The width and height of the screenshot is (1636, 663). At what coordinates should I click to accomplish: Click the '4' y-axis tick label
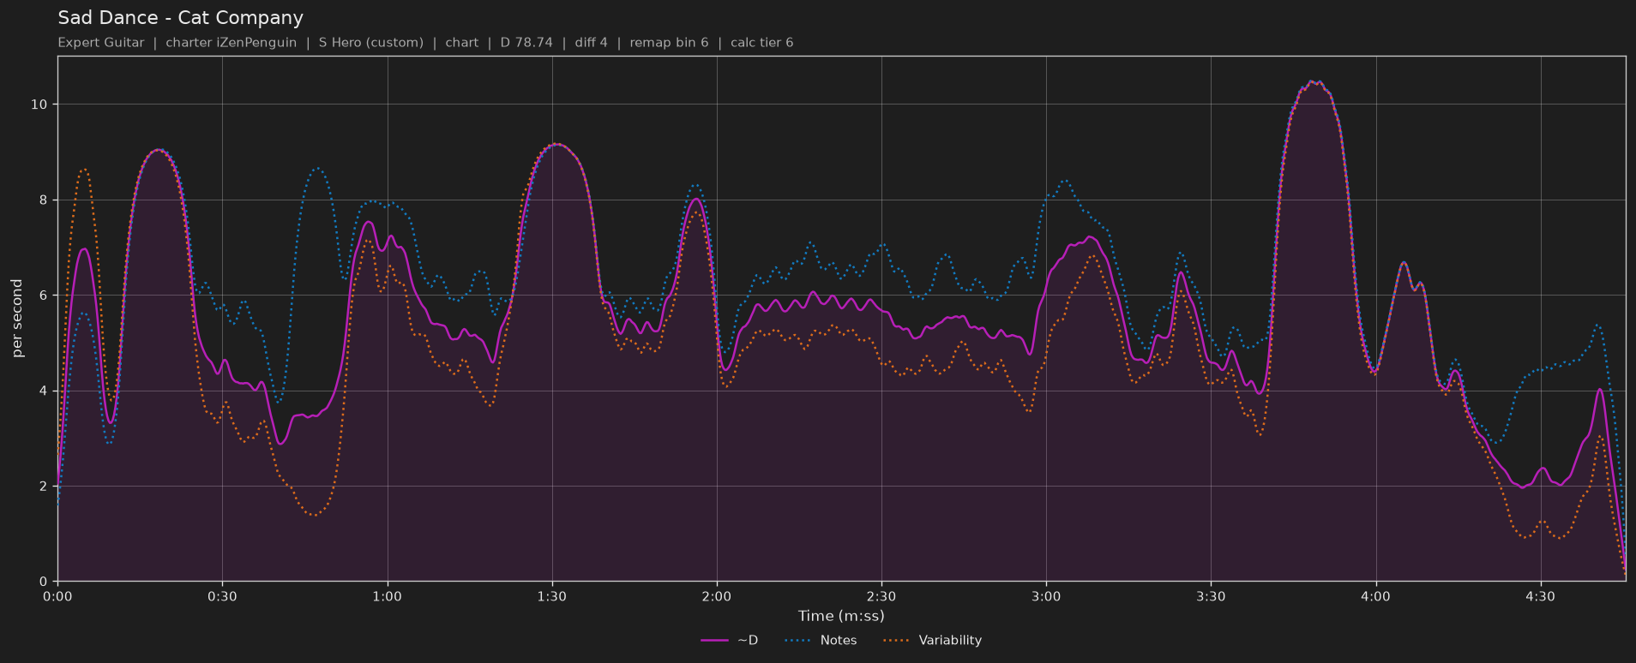pyautogui.click(x=44, y=391)
